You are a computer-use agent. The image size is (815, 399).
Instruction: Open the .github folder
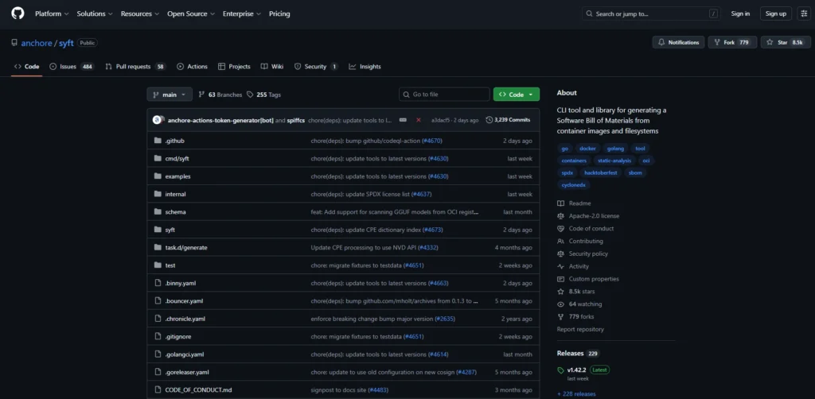[x=174, y=141]
